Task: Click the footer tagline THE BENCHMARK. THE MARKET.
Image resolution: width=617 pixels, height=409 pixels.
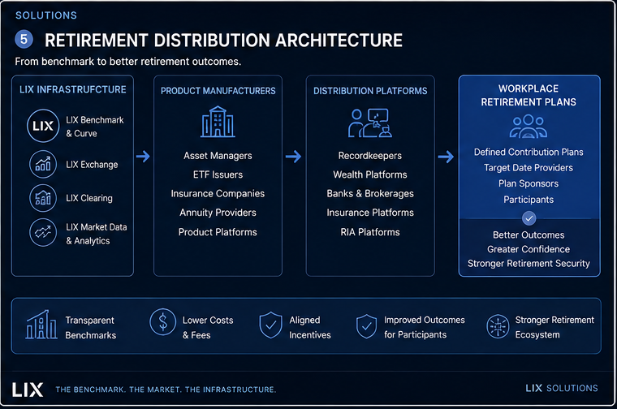Action: [x=166, y=390]
